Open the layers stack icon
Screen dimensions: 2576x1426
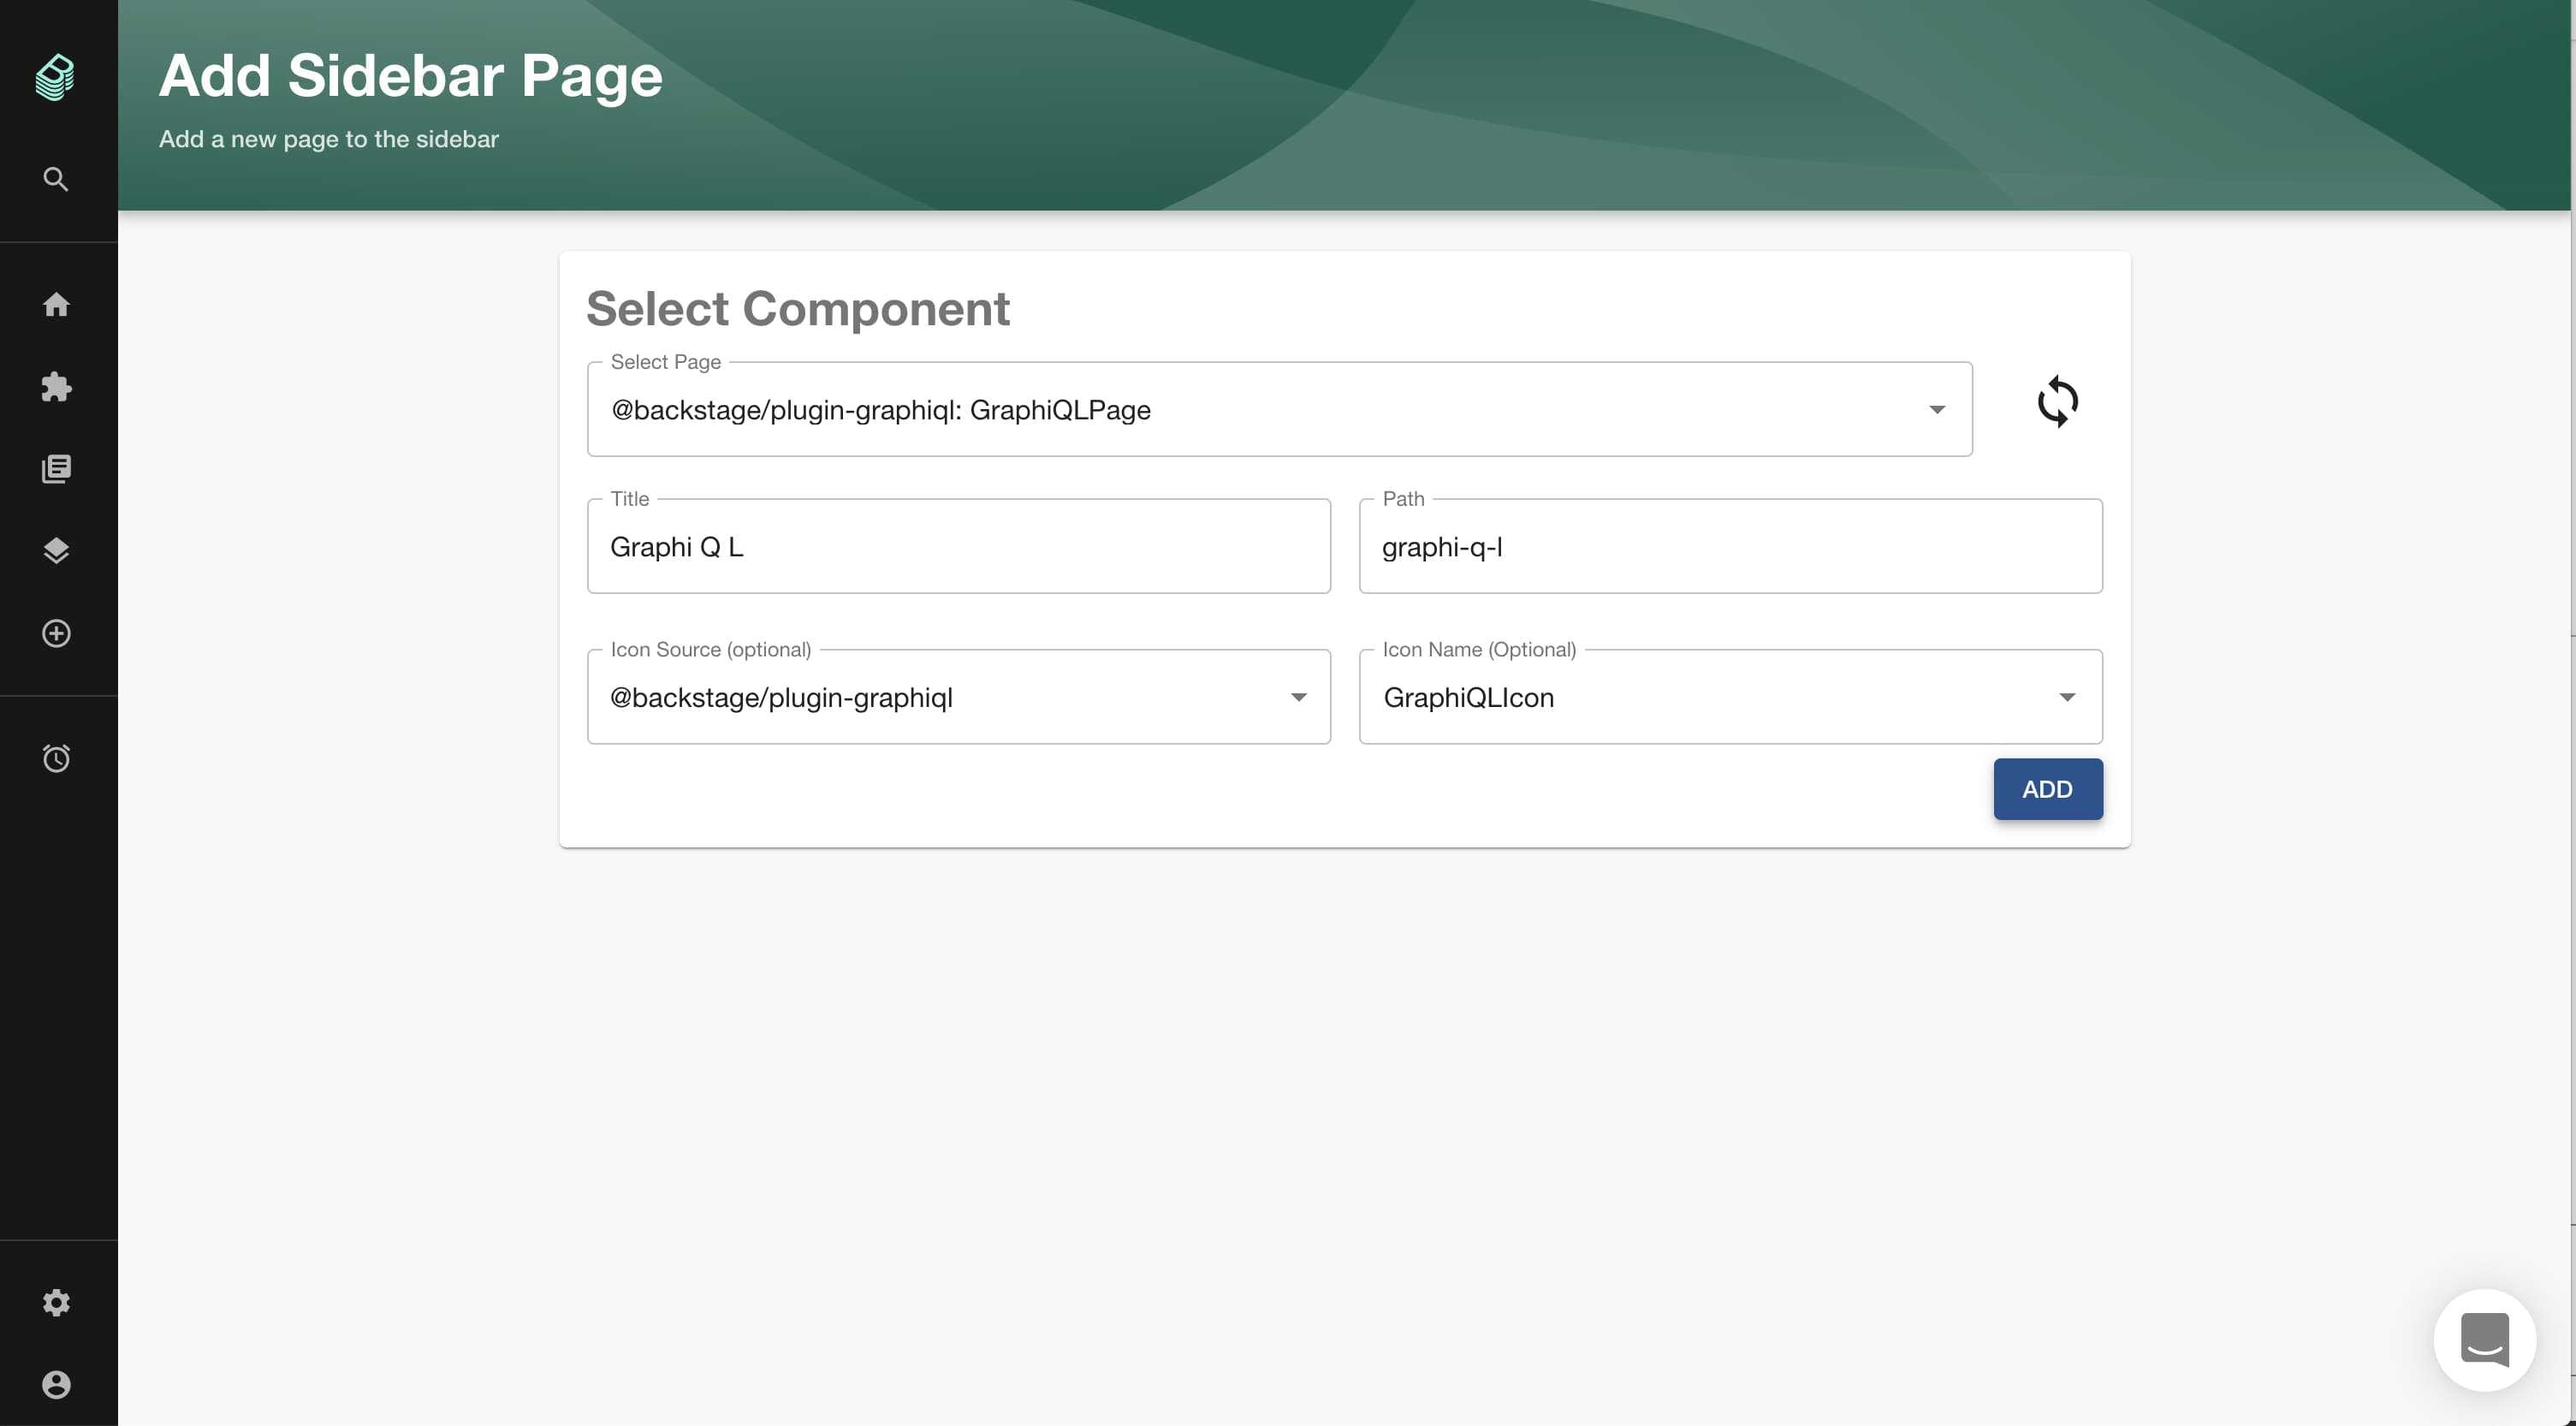[56, 551]
